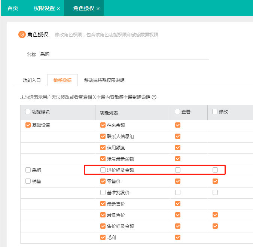This screenshot has width=253, height=247.
Task: Uncheck the 修改 checkbox for 零售价
Action: click(215, 182)
